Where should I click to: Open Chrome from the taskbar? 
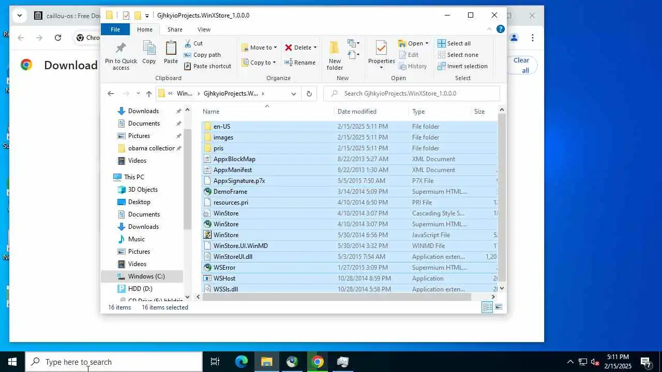318,362
